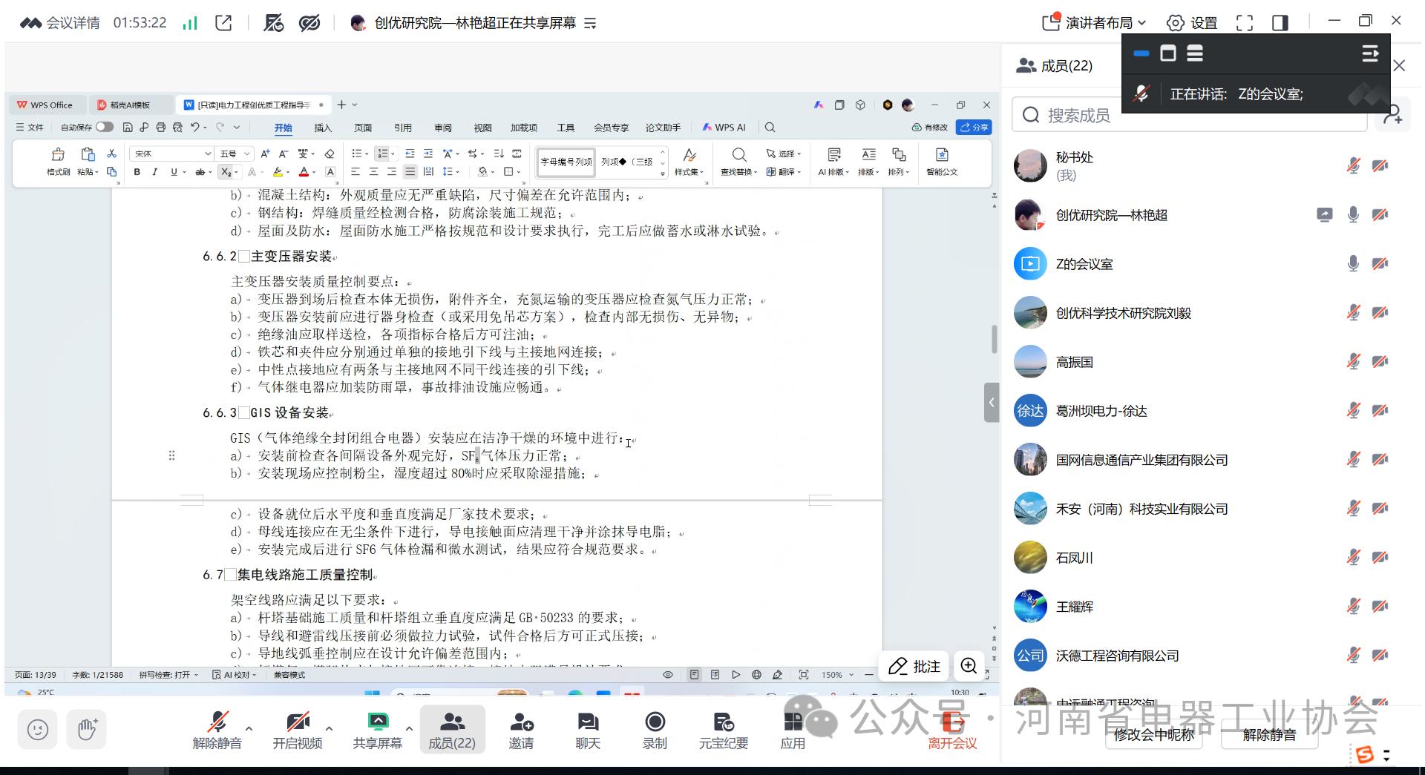Click the add member icon beside search box

1392,115
